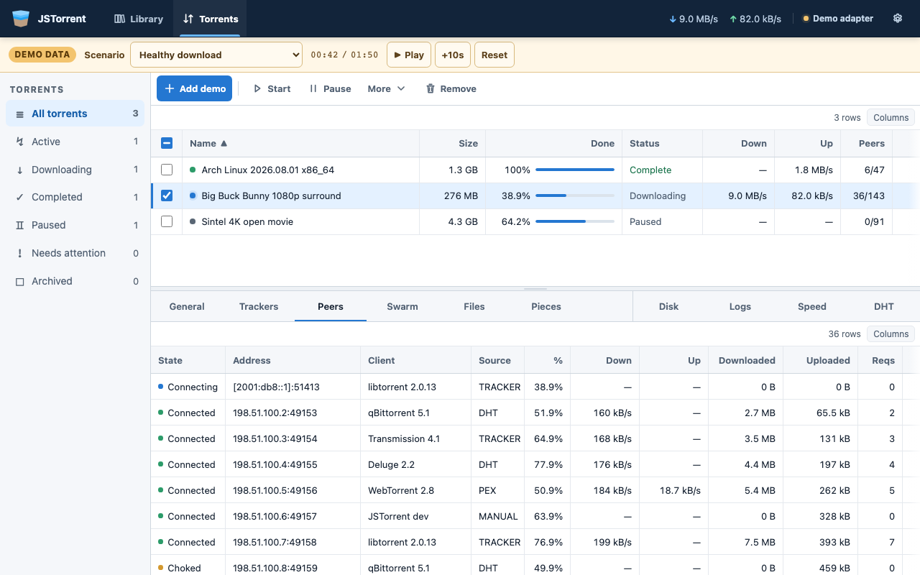Toggle the select-all header checkbox
This screenshot has width=920, height=575.
click(x=167, y=143)
